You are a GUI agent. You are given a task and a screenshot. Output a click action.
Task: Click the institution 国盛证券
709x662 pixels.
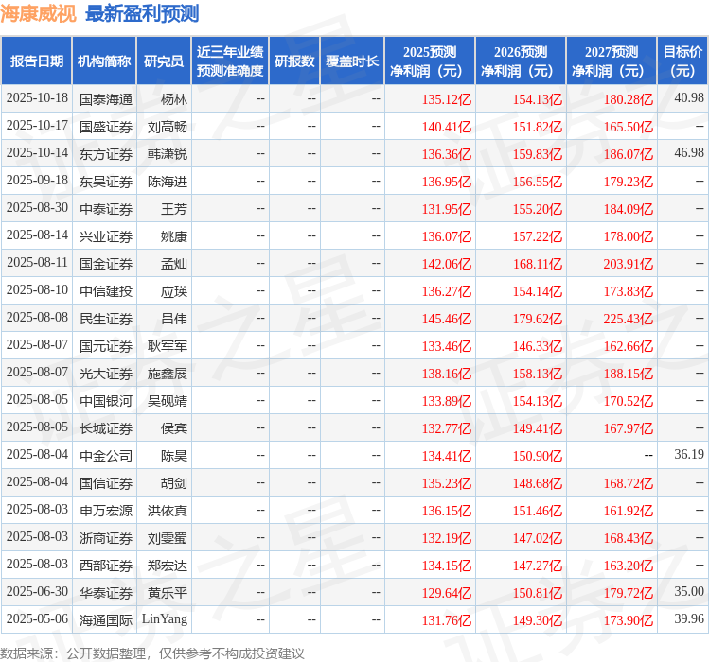106,127
